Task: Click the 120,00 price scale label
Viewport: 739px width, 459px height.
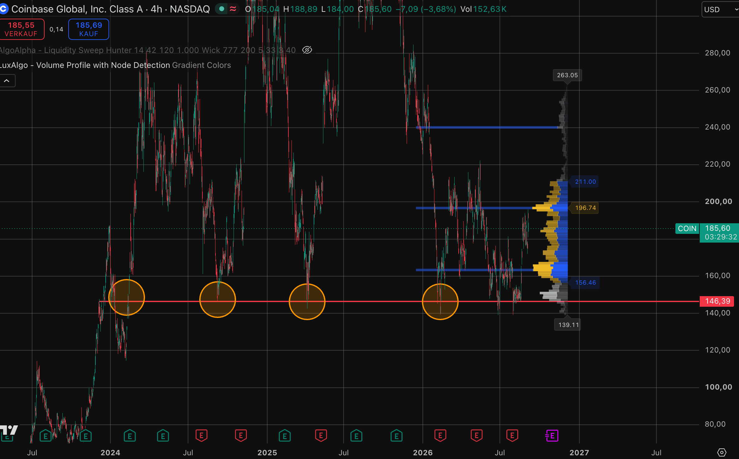Action: [x=717, y=350]
